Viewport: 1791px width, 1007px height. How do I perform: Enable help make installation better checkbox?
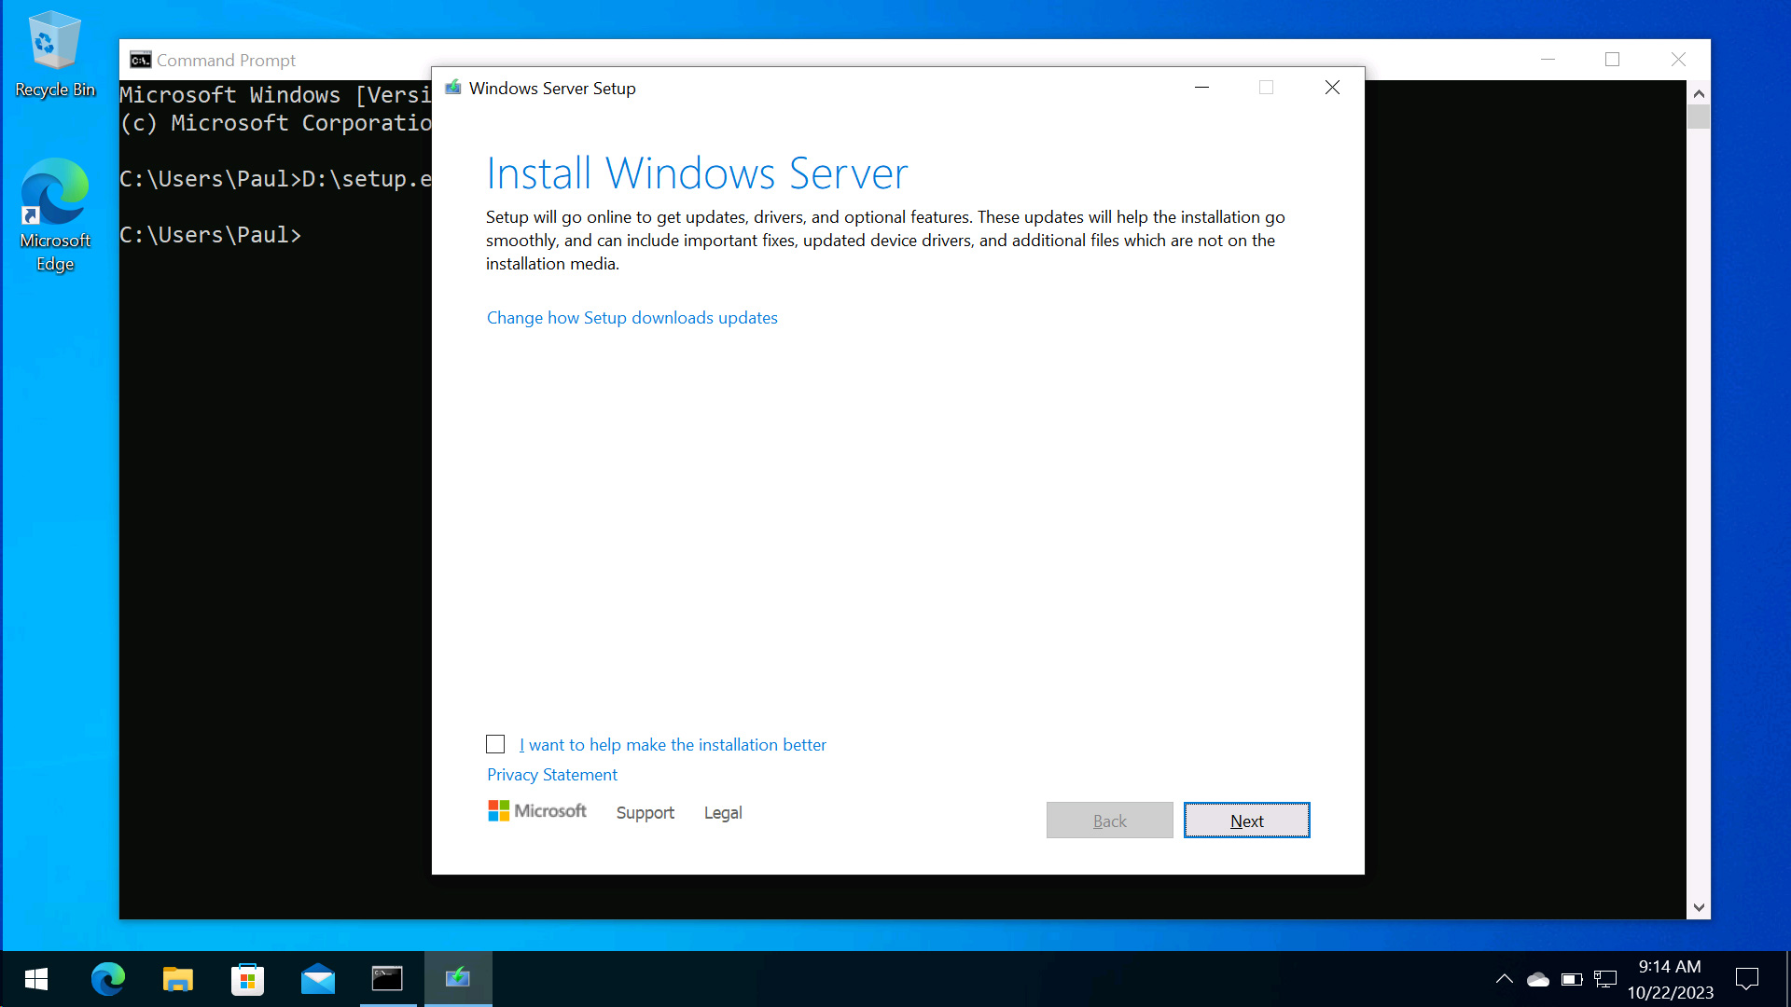point(495,744)
